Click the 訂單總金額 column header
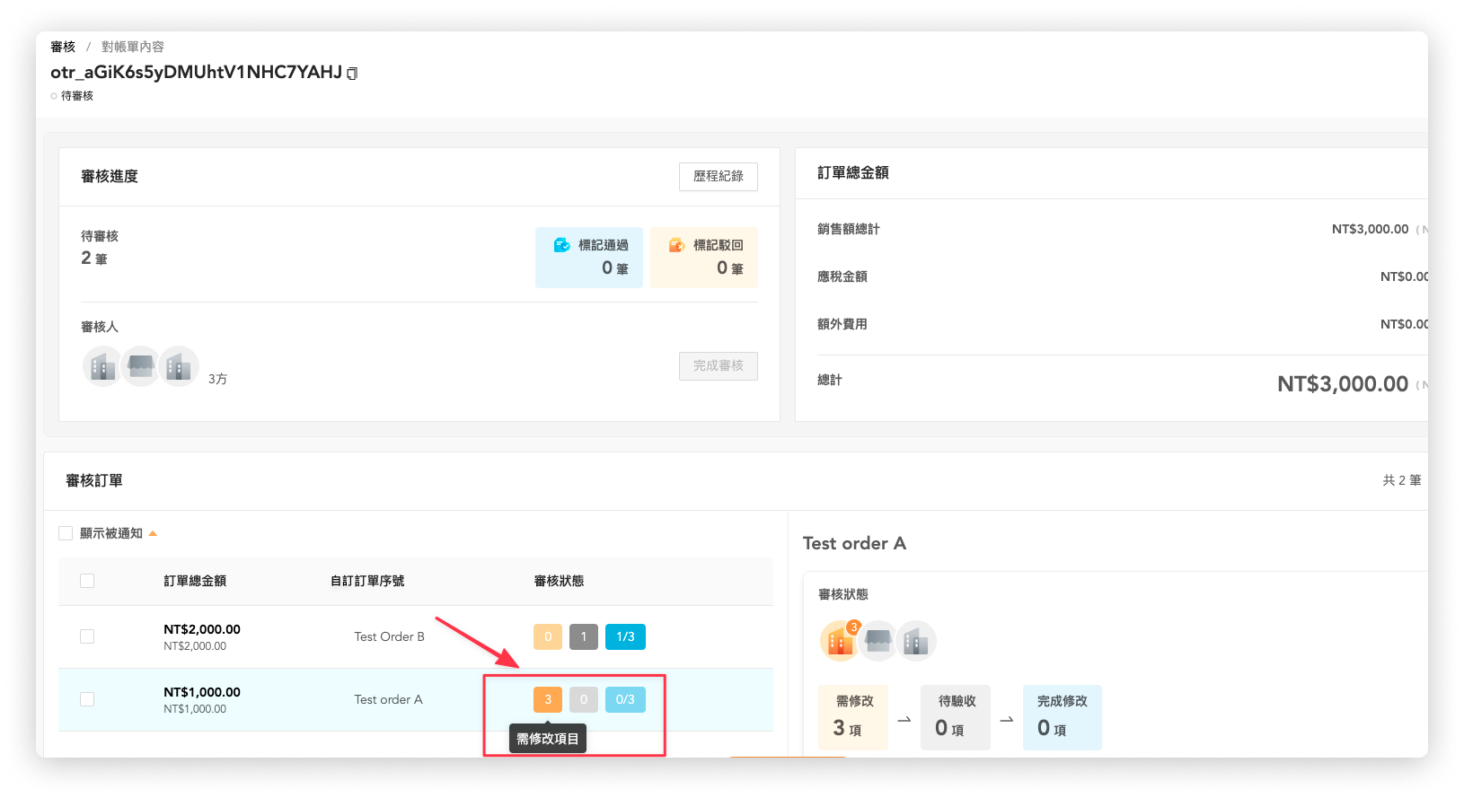The image size is (1464, 798). [x=195, y=581]
